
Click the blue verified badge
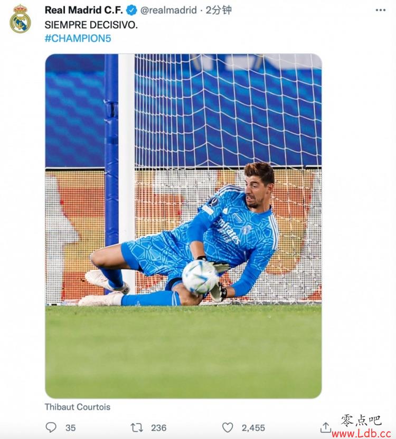131,11
